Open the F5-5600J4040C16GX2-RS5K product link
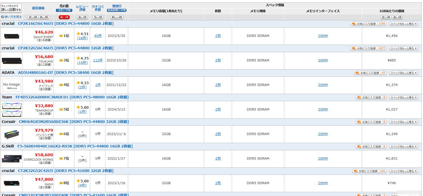The width and height of the screenshot is (423, 196). pyautogui.click(x=75, y=146)
